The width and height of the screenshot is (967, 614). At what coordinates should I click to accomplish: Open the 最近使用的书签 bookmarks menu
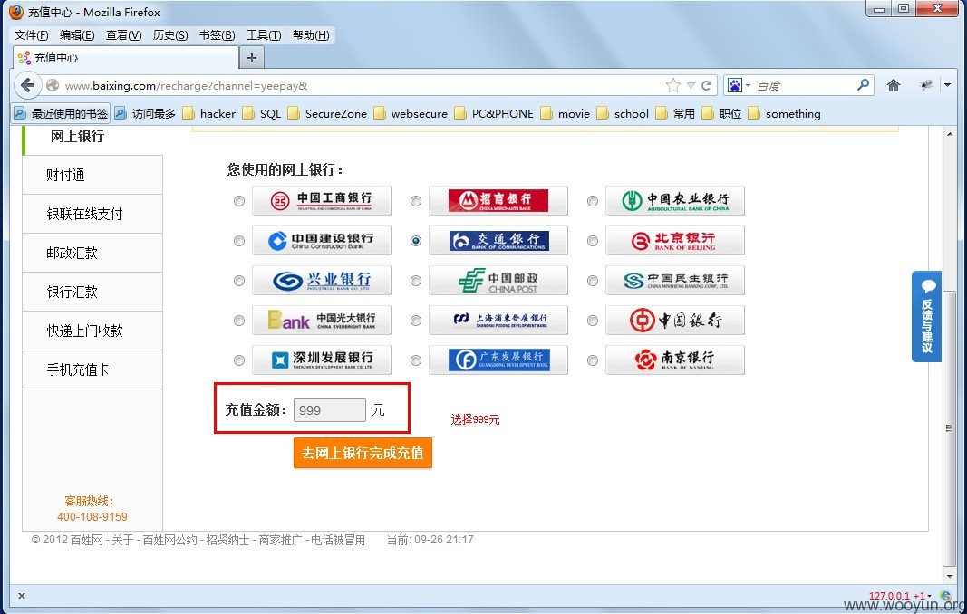pyautogui.click(x=61, y=113)
